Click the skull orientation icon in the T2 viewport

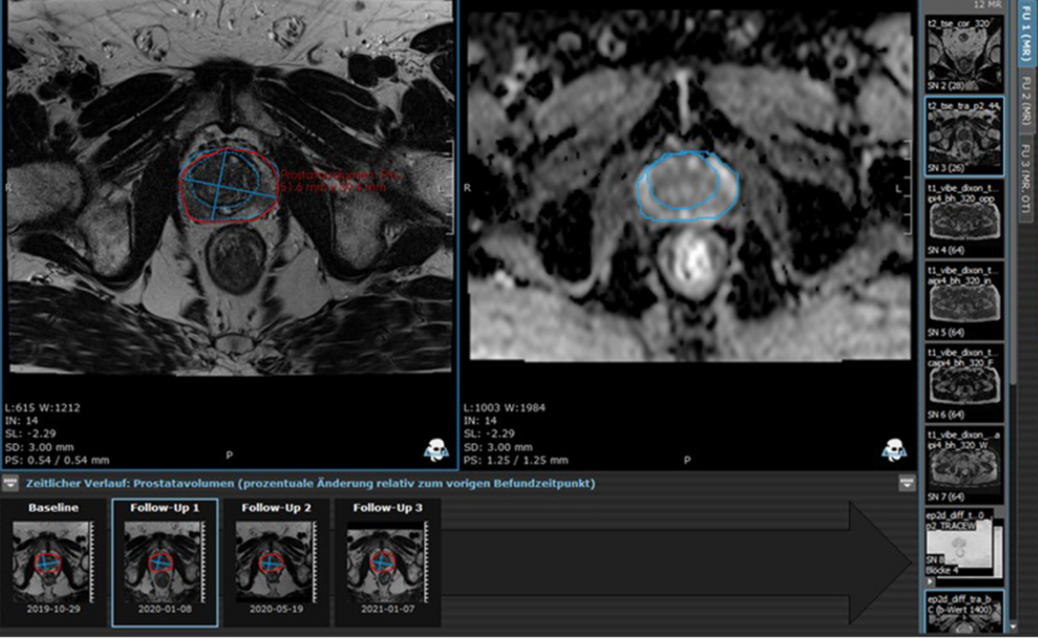point(436,450)
